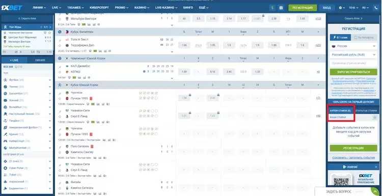Open the ЛИНИЯ menu in top navigation

(39, 8)
